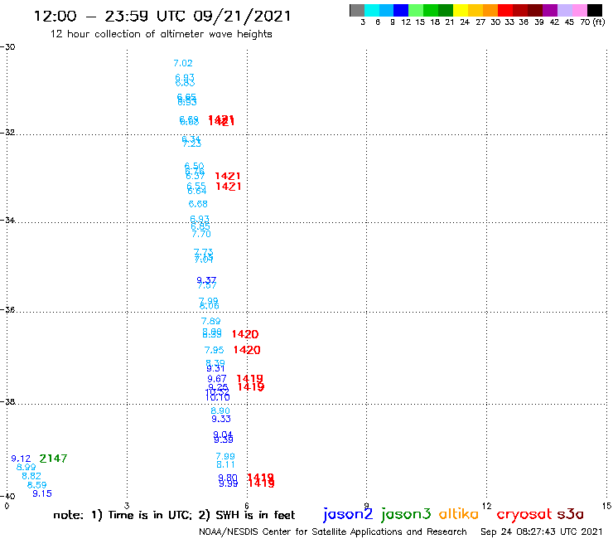Viewport: 613px width, 539px height.
Task: Pick the lavender legend swatch above label 45
Action: click(565, 10)
